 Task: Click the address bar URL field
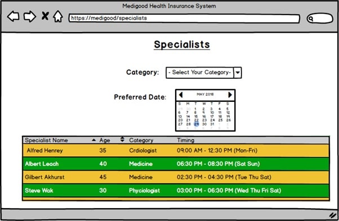tap(184, 19)
